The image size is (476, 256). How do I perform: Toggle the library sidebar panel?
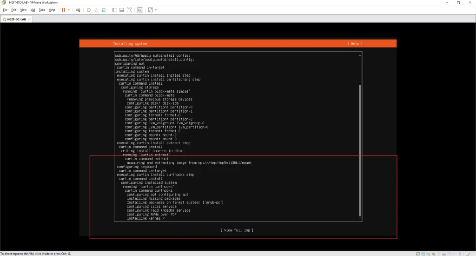pyautogui.click(x=114, y=10)
